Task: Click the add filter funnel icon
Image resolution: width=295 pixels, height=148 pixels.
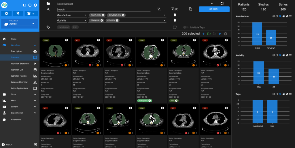Action: pos(159,9)
